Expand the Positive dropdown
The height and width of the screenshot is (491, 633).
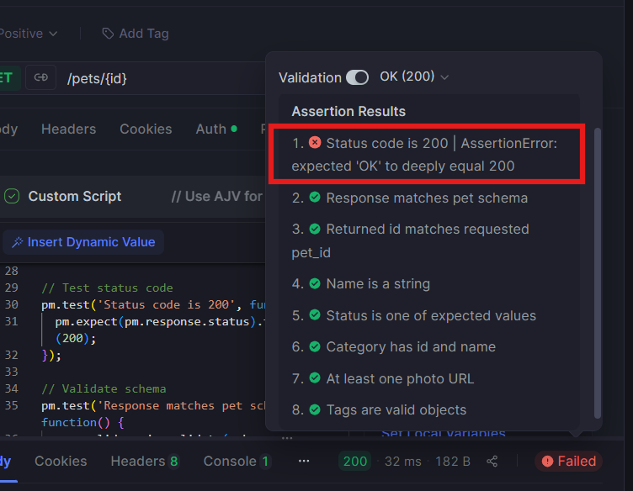29,34
